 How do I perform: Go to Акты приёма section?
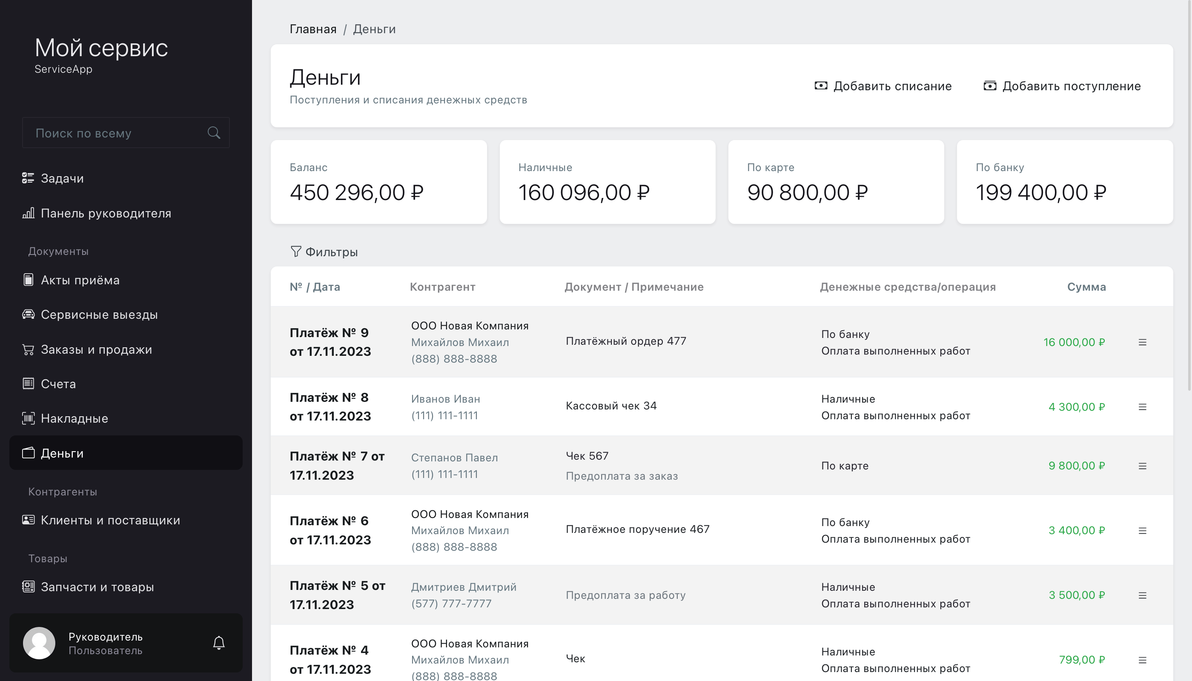(x=126, y=280)
